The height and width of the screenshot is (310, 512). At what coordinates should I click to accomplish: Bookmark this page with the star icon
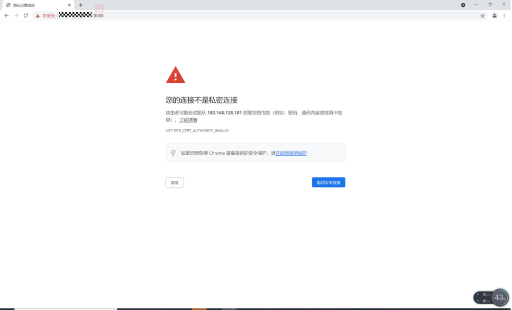coord(483,15)
